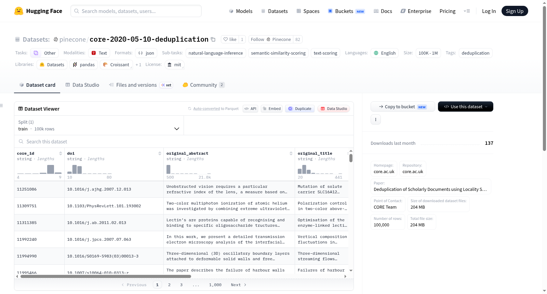This screenshot has width=547, height=294.
Task: Click the Dataset Viewer table icon
Action: tap(21, 109)
